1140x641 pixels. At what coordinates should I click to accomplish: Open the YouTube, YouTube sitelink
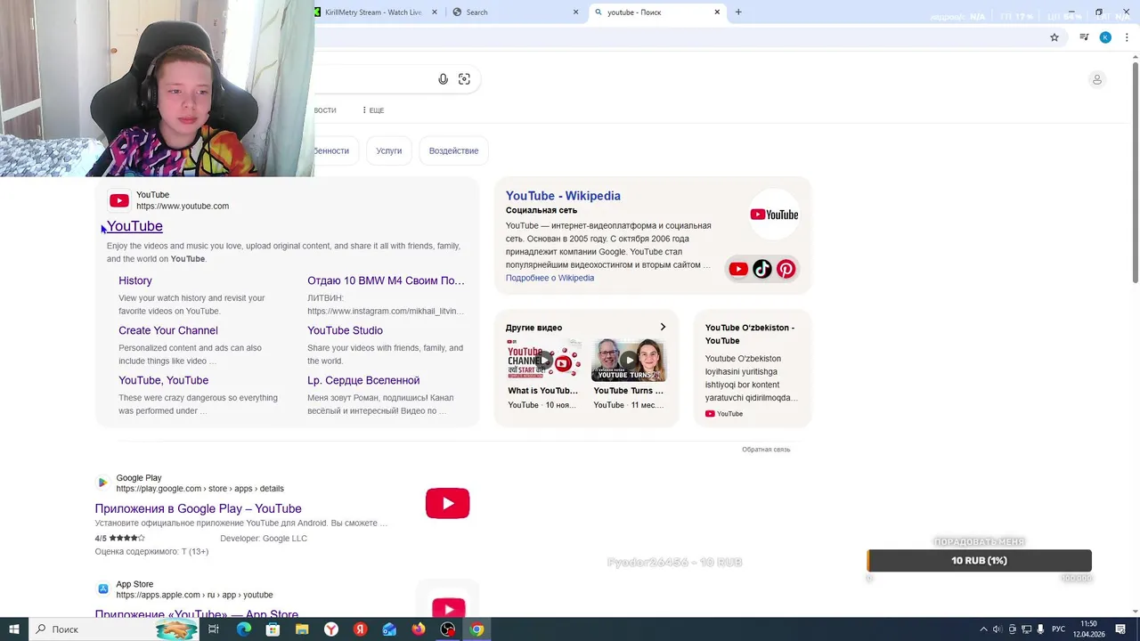click(163, 380)
